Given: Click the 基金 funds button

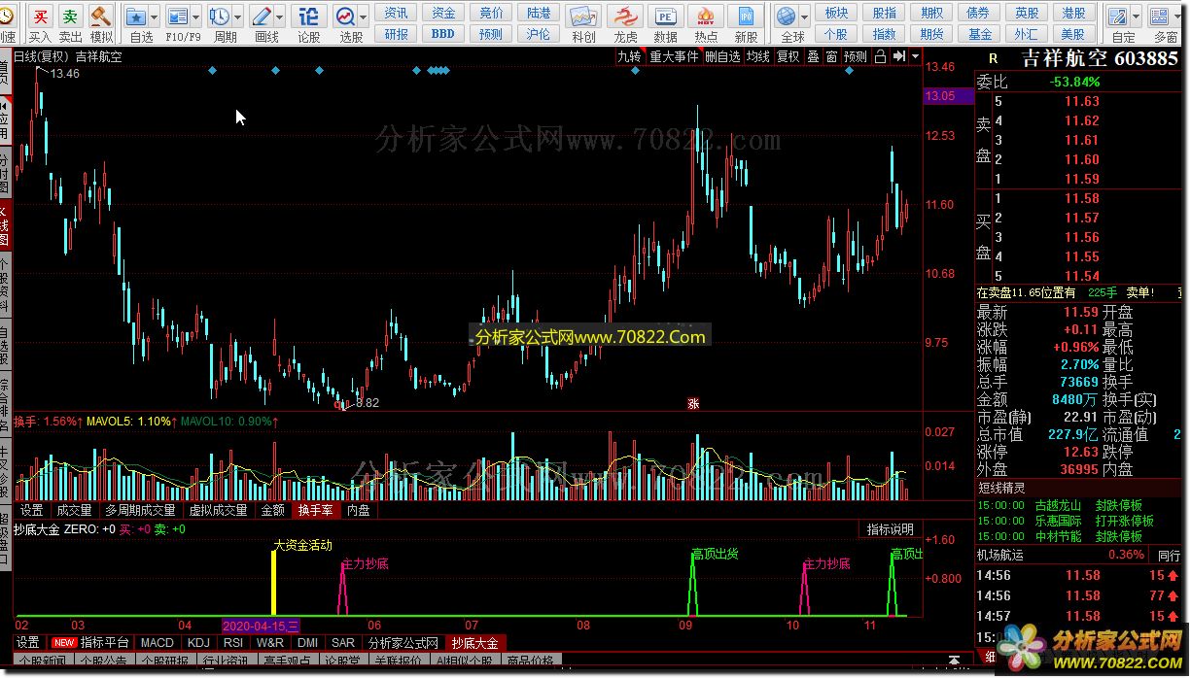Looking at the screenshot, I should 979,33.
